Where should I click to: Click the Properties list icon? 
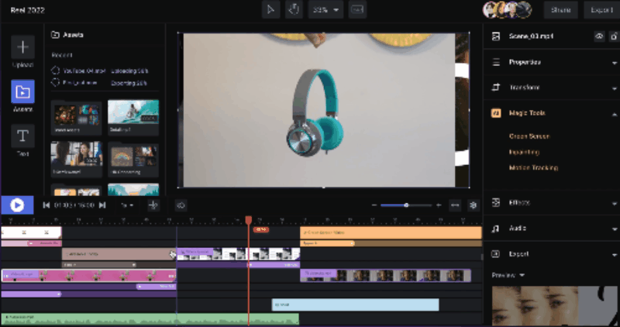point(496,62)
